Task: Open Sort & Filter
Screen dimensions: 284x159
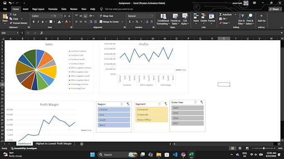Action: [241, 19]
